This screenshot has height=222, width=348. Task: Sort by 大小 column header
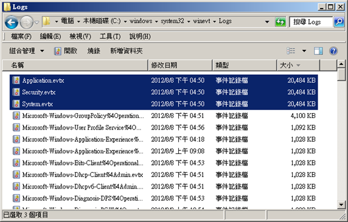(298, 65)
